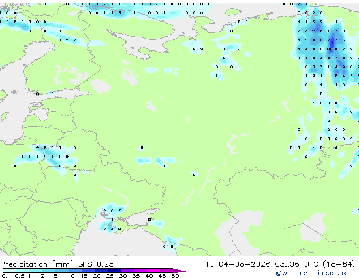The height and width of the screenshot is (278, 359).
Task: Click the 20–25 mm legend swatch
Action: [101, 271]
